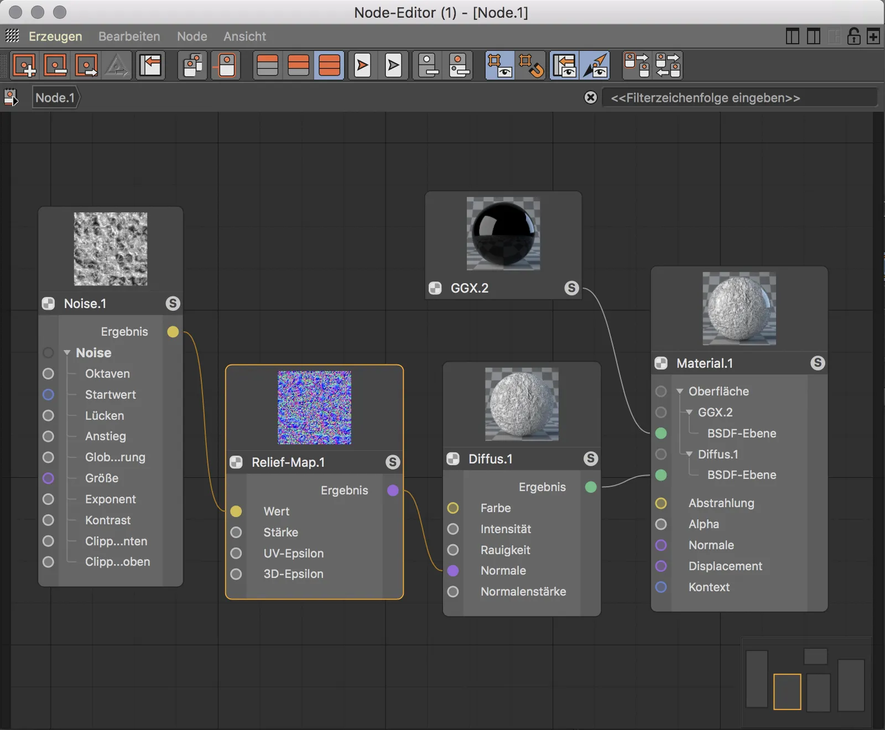Click the solo S icon on Noise.1 node
Screen dimensions: 885x730
click(x=173, y=304)
